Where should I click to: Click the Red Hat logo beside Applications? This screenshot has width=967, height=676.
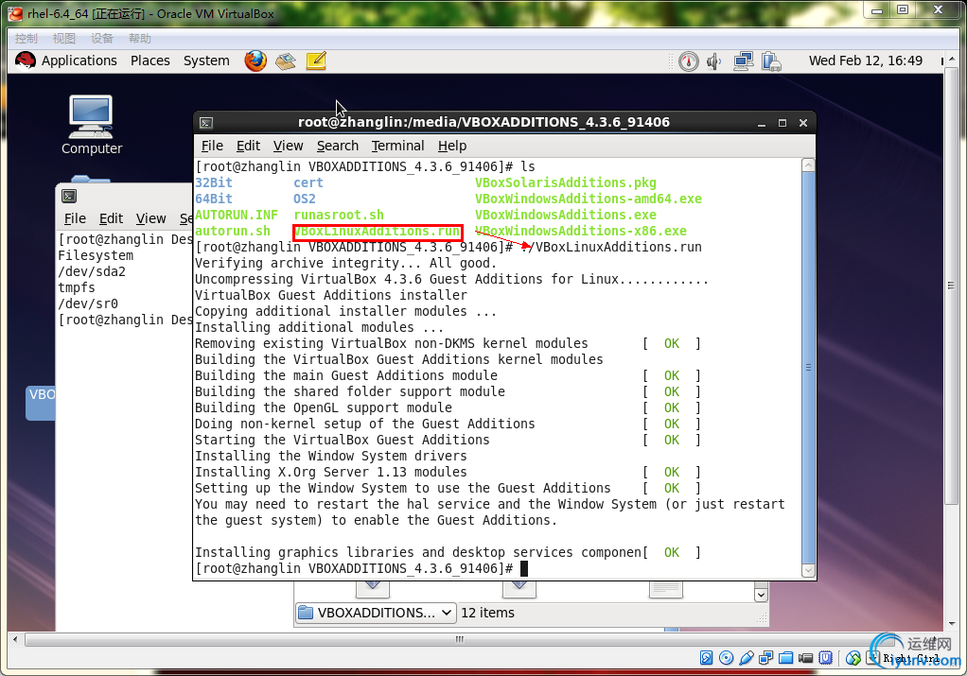26,61
